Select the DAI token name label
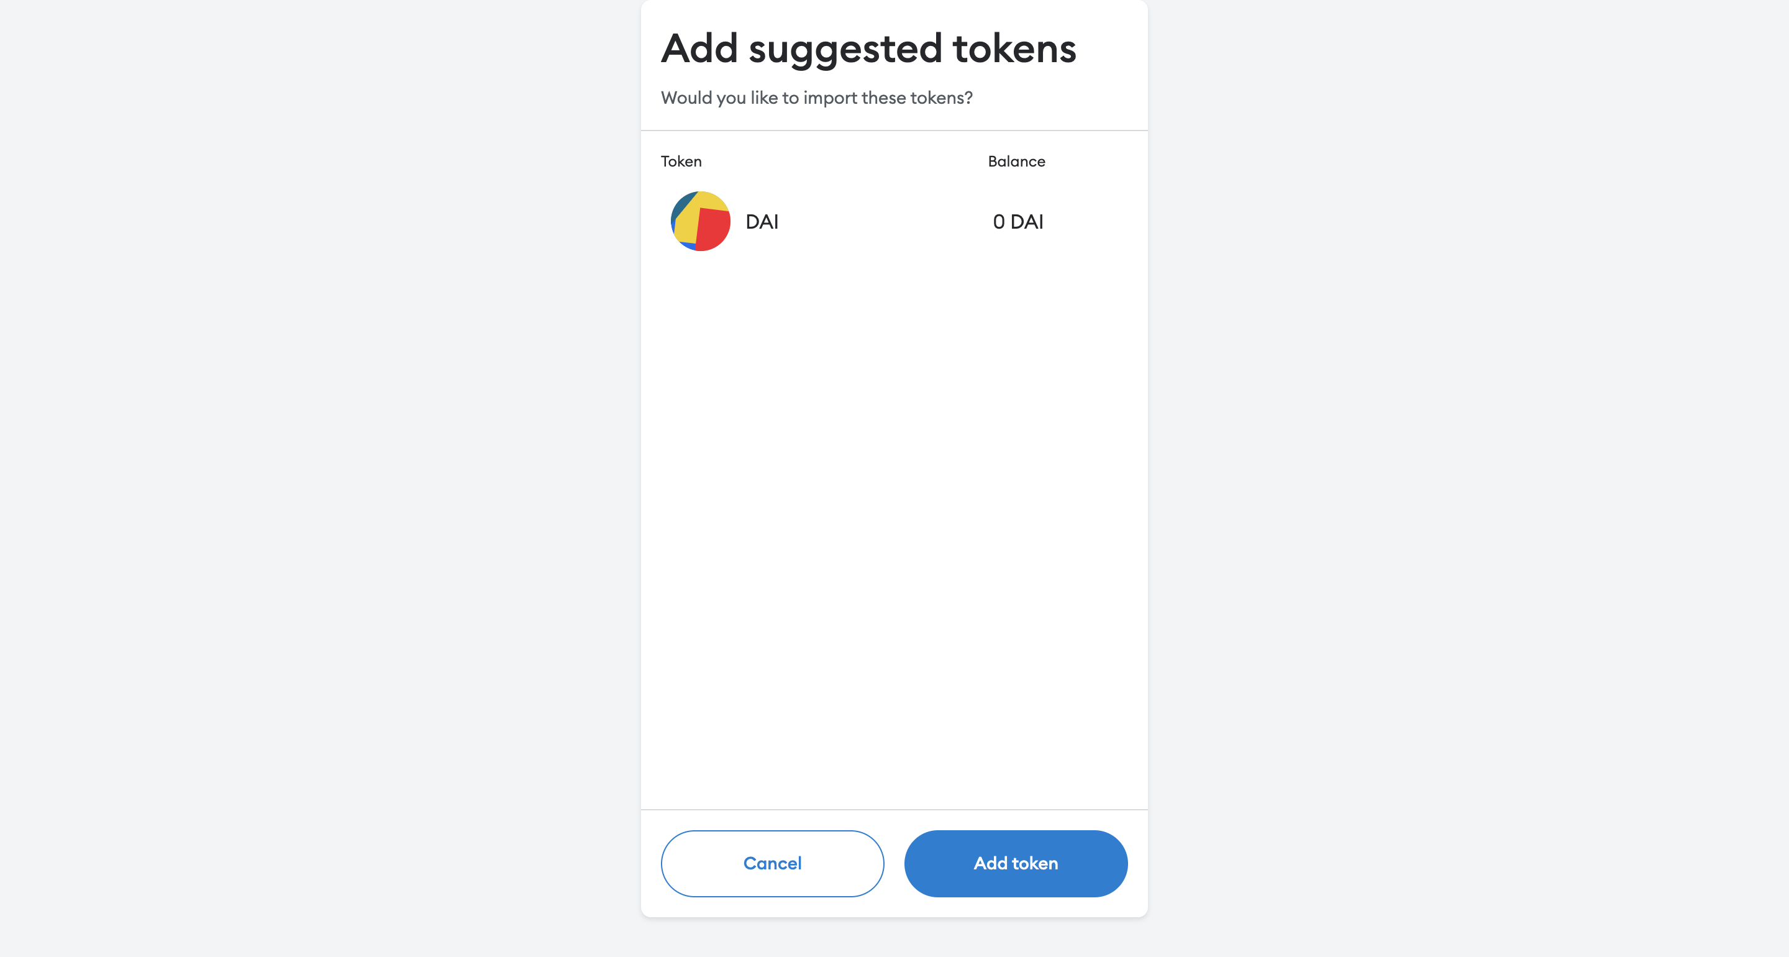1789x957 pixels. pyautogui.click(x=762, y=222)
